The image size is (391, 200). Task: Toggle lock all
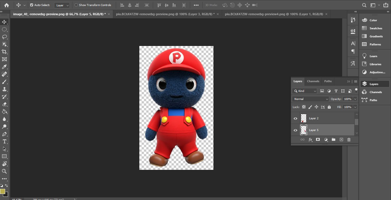329,107
